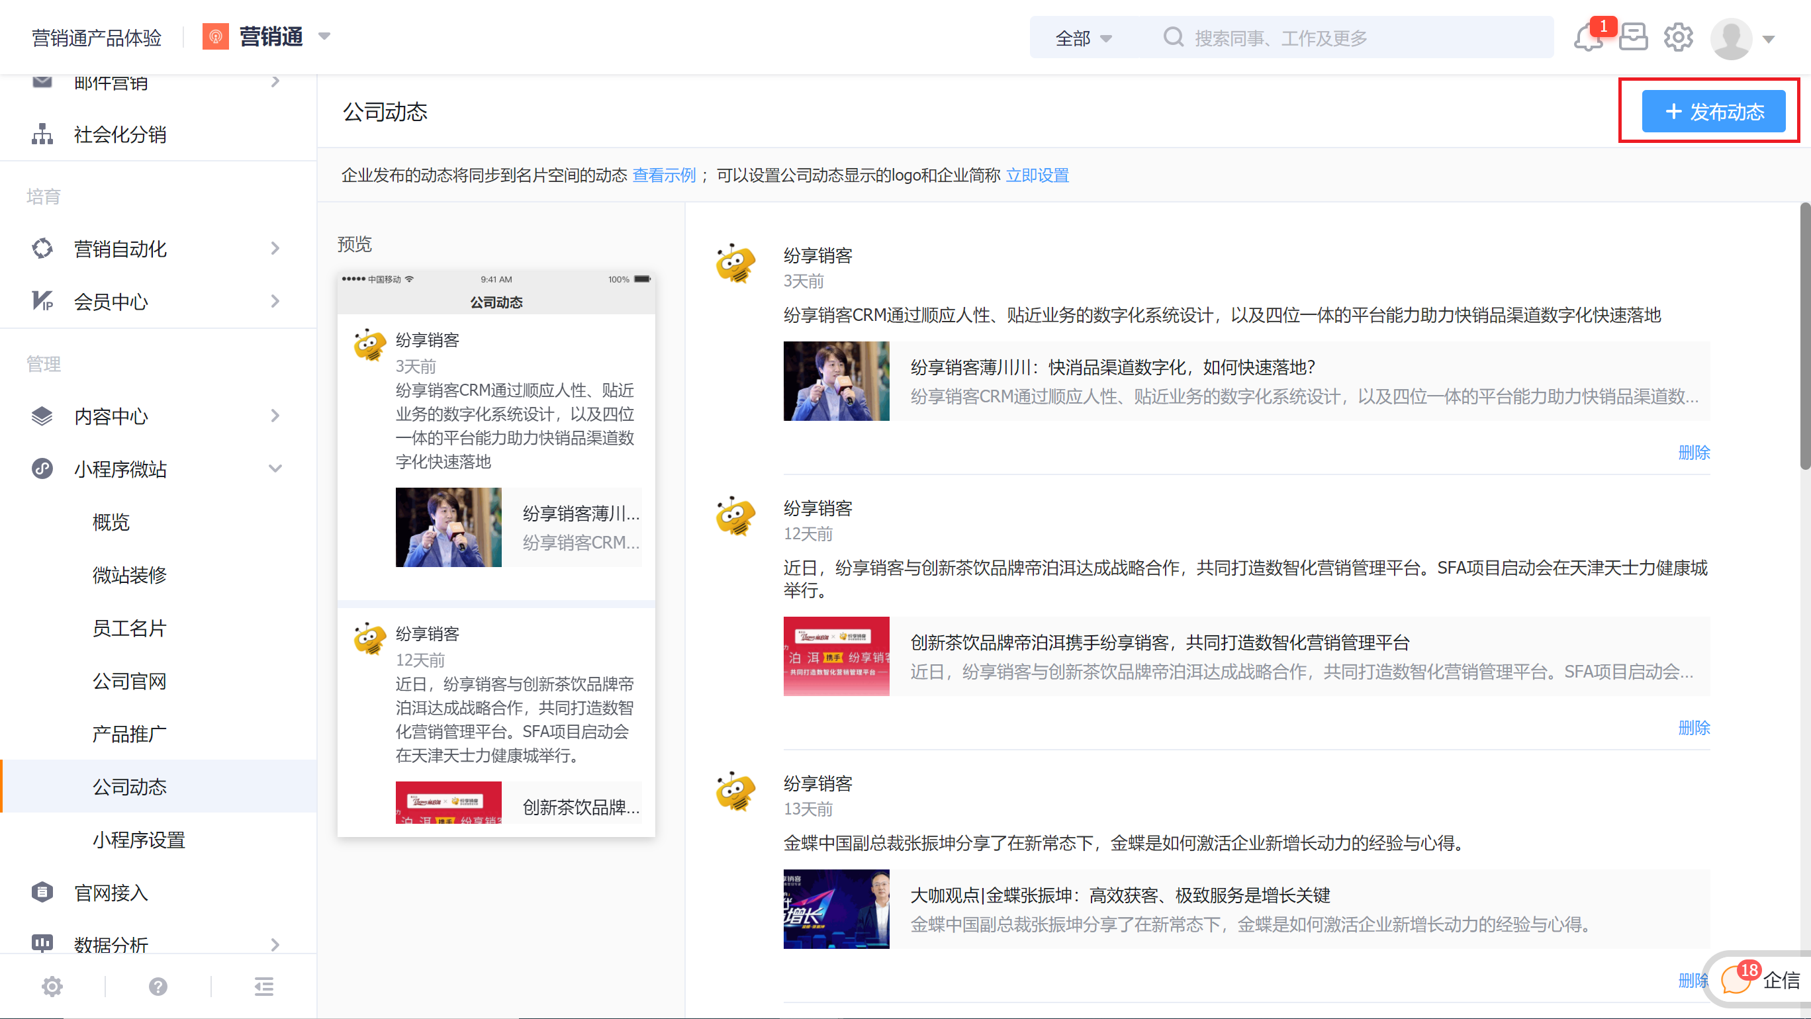Click the 薄川川 speaker thumbnail in feed
This screenshot has height=1019, width=1811.
pos(836,381)
